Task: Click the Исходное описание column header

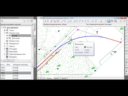Action: tap(21, 65)
